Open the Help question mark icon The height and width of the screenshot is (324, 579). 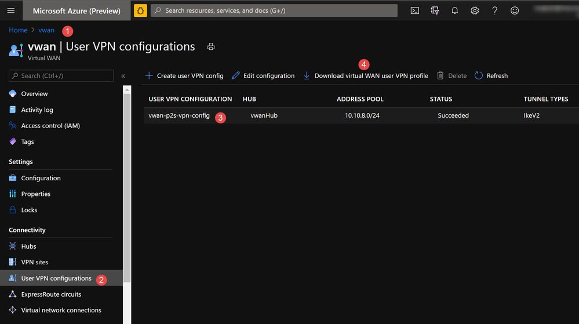coord(494,10)
